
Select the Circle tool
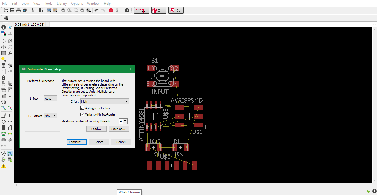click(3, 122)
